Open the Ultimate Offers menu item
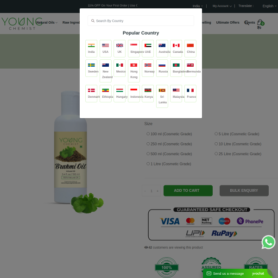Screen dimensions: 278x278 pyautogui.click(x=227, y=23)
